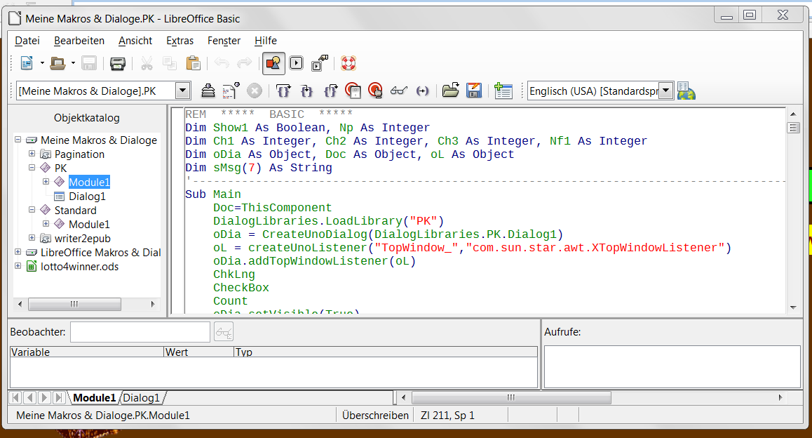This screenshot has height=438, width=812.
Task: Click the Import Dialog icon
Action: (503, 91)
